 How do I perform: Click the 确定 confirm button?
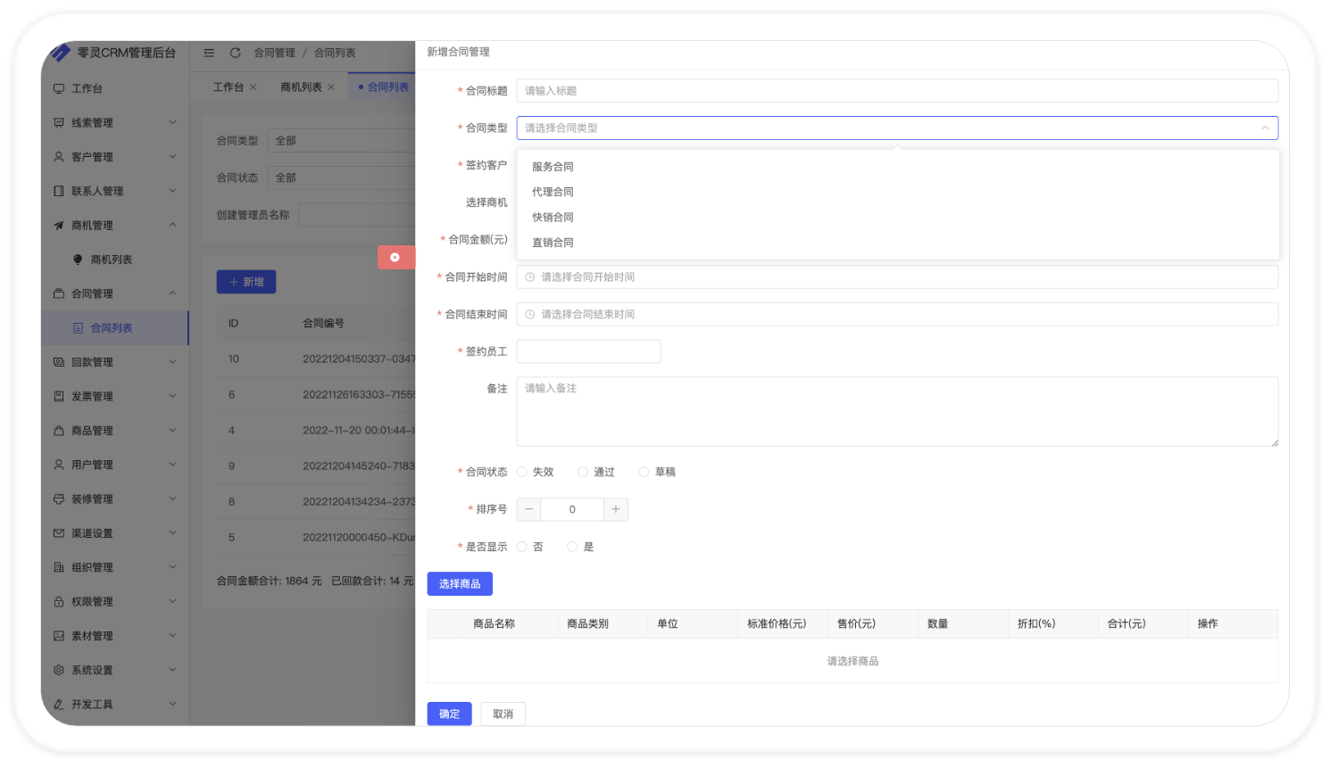[449, 713]
